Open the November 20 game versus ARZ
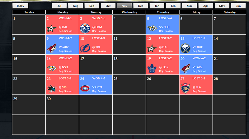Image resolution: width=249 pixels, height=139 pixels. point(196,65)
